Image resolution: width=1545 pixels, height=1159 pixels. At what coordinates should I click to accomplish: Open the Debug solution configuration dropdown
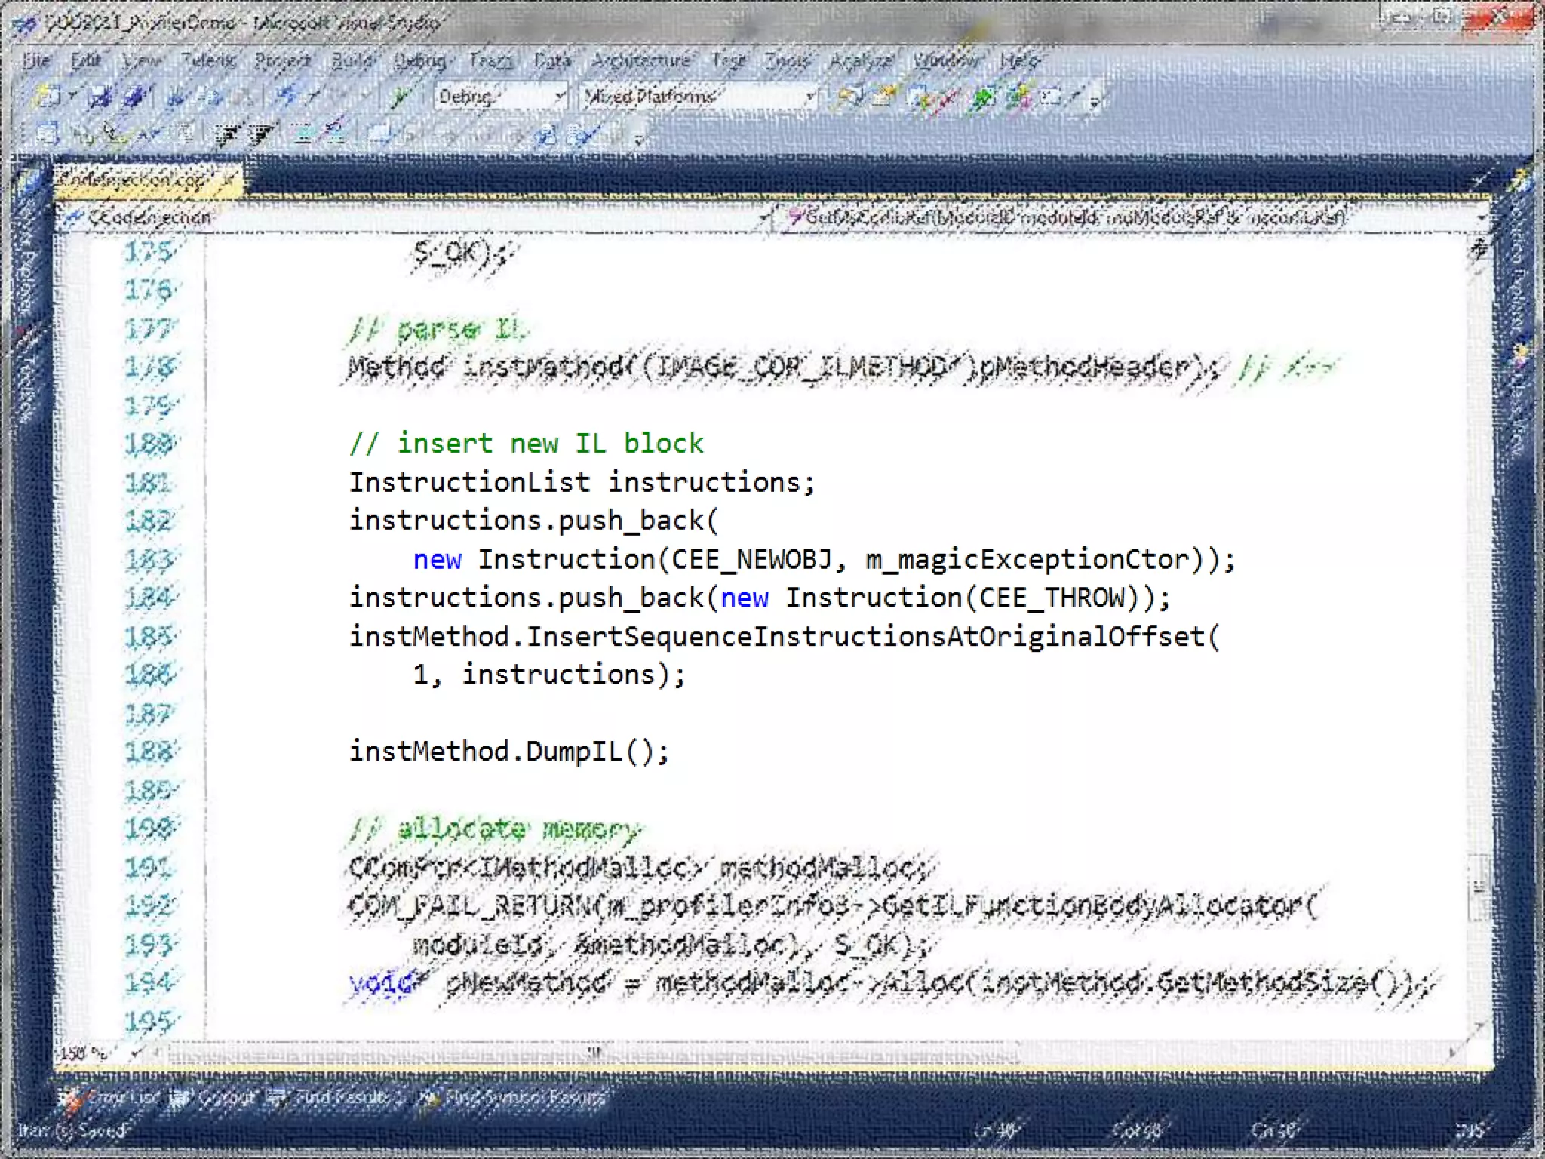pyautogui.click(x=560, y=97)
